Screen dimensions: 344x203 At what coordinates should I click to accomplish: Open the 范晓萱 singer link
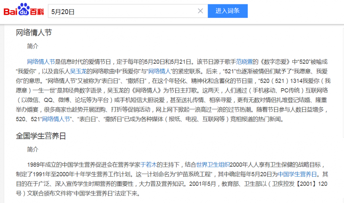(x=244, y=62)
